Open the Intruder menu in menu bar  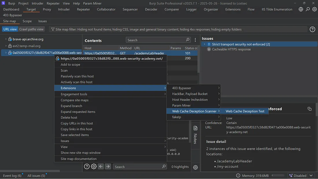coord(38,3)
